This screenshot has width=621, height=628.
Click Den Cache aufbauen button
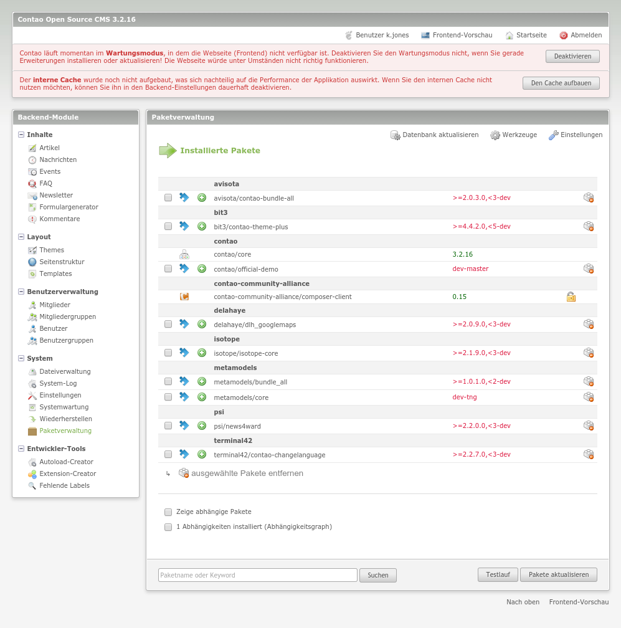[x=561, y=83]
